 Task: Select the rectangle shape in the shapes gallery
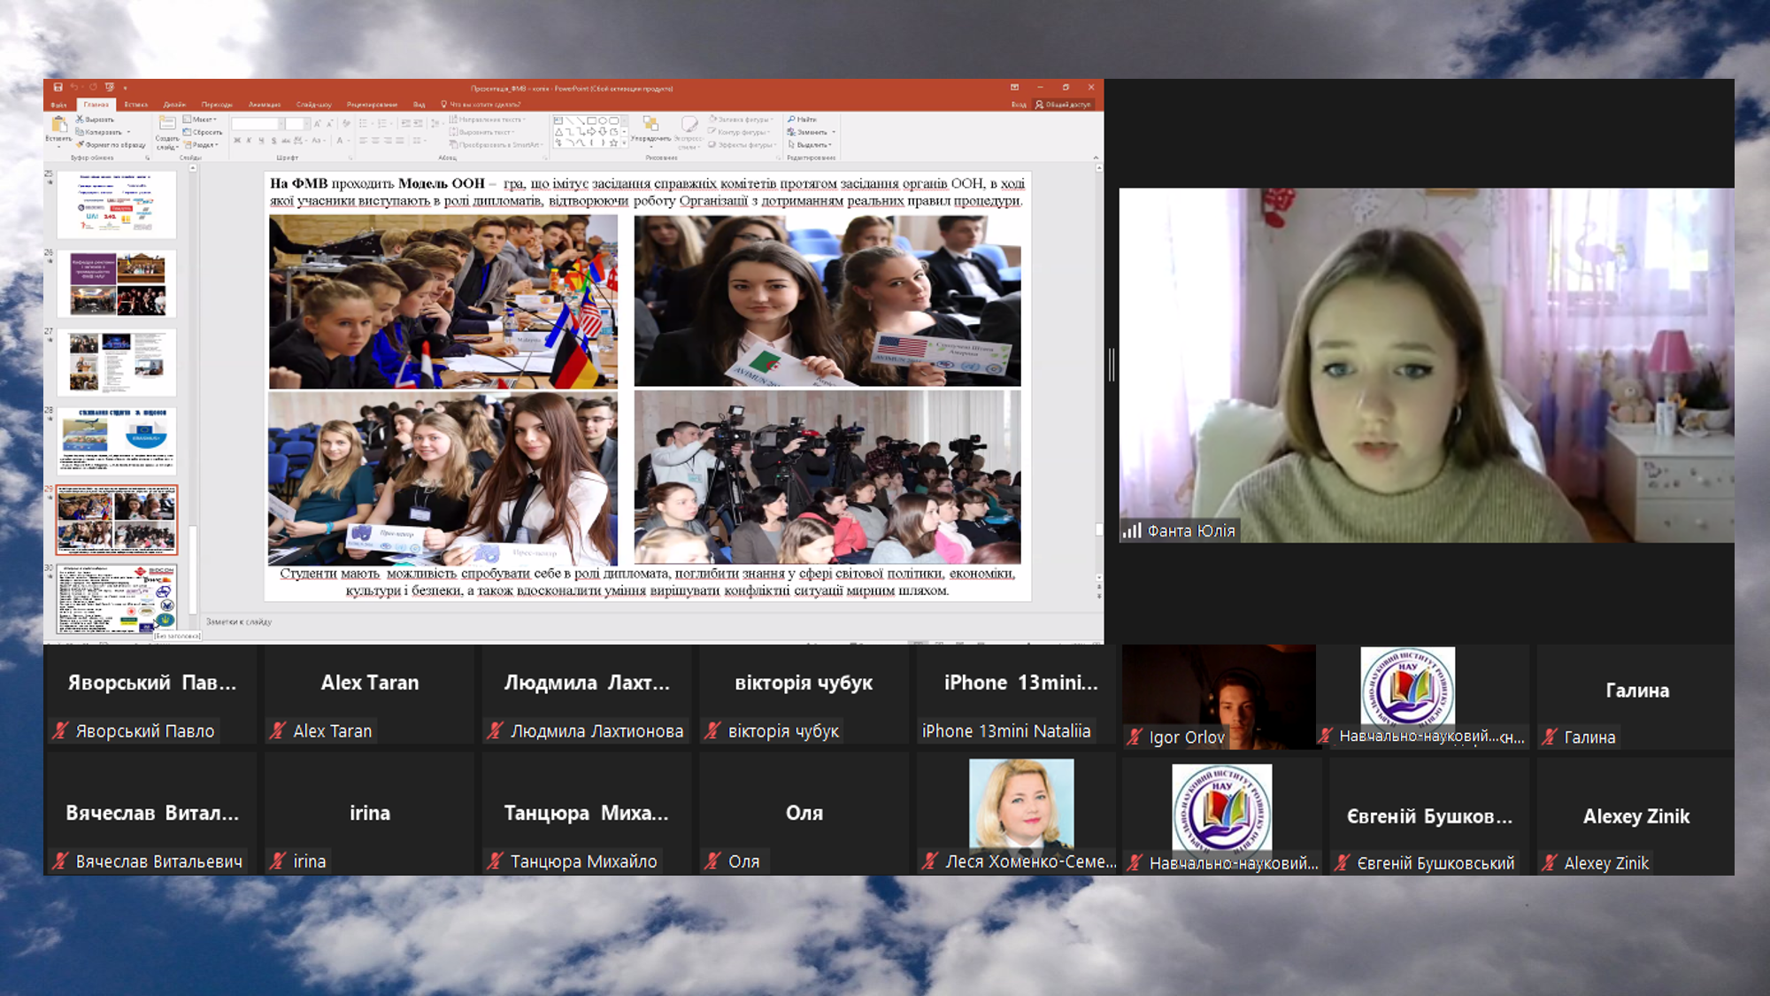pos(592,120)
